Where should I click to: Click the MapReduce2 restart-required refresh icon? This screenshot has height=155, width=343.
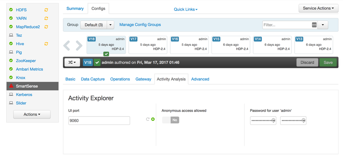(x=46, y=27)
